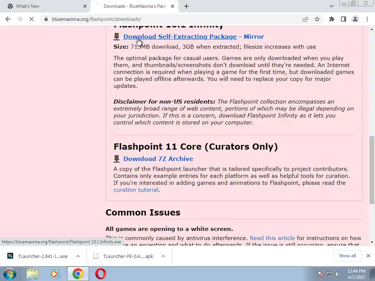375x281 pixels.
Task: Click the scrollbar down arrow
Action: (372, 242)
